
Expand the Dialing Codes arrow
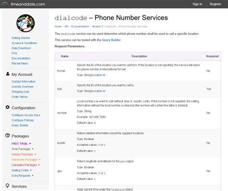(31, 170)
